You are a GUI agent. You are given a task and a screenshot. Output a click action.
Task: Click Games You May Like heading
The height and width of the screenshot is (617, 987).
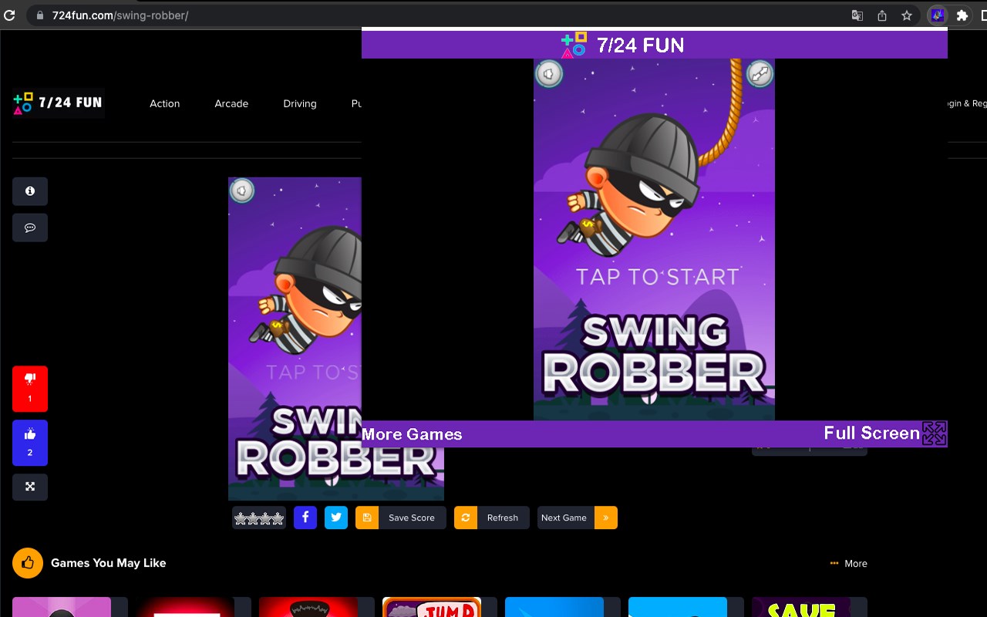[x=109, y=563]
